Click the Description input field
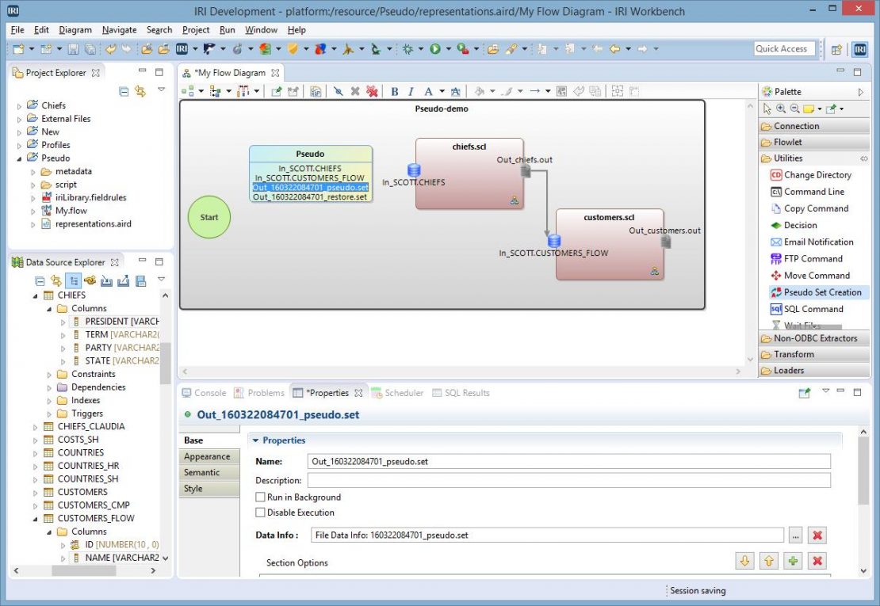This screenshot has width=880, height=606. coord(569,480)
